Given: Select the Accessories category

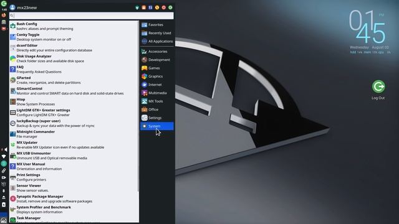Looking at the screenshot, I should 156,52.
